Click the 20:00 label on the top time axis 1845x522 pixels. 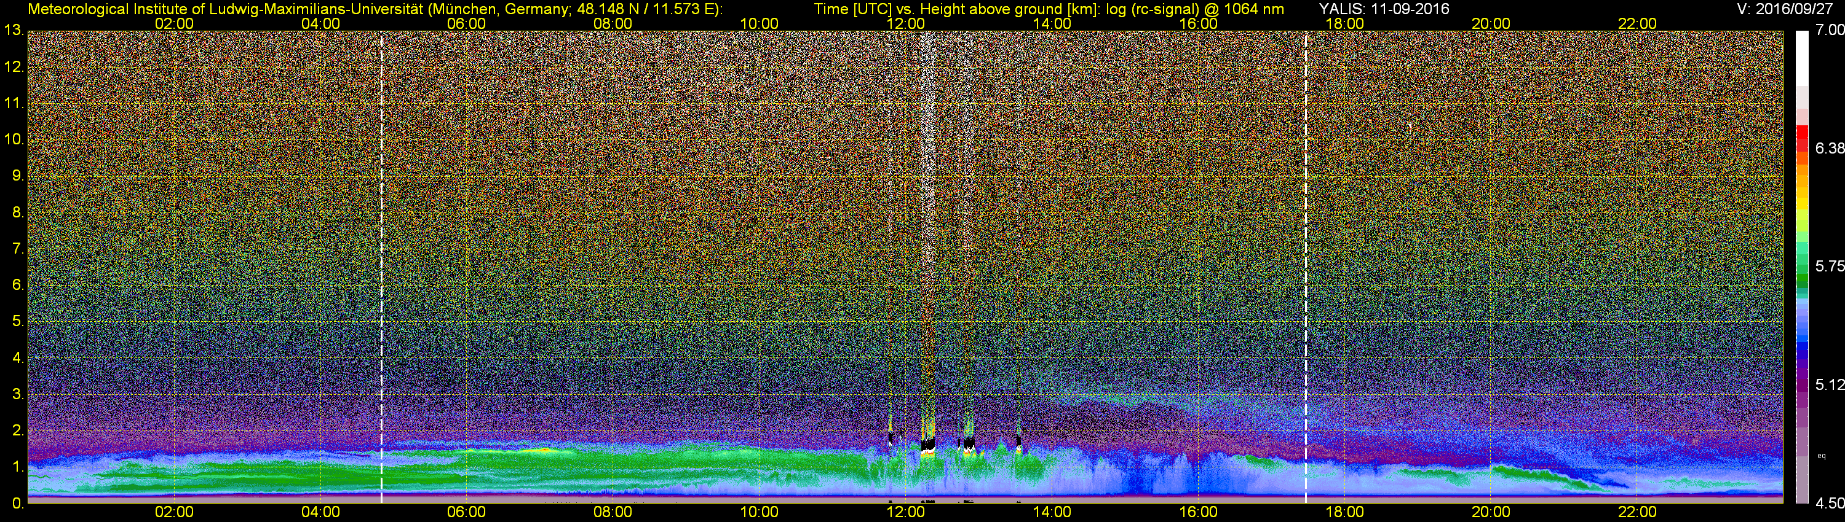1491,23
